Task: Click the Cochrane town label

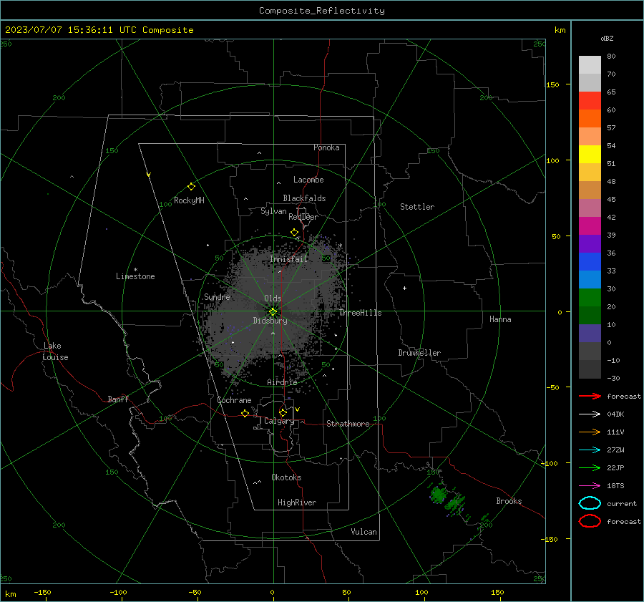Action: tap(234, 400)
